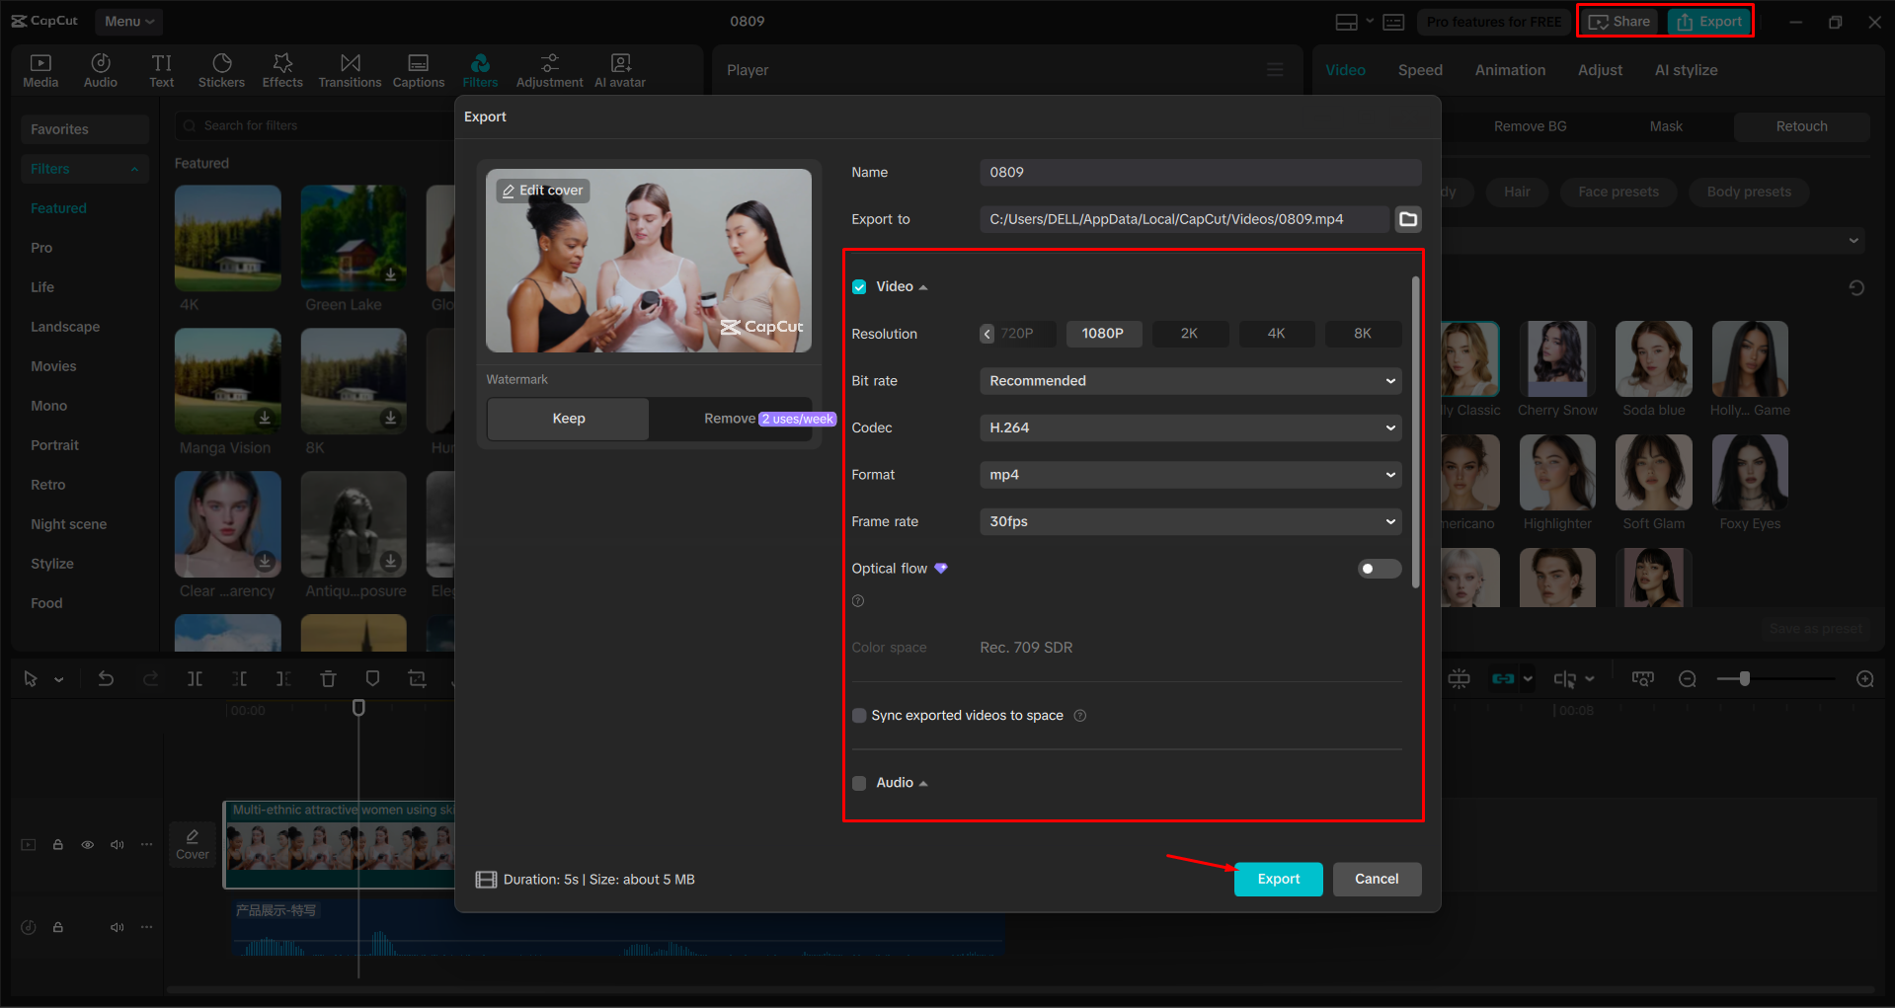Uncheck the Video export checkbox
This screenshot has height=1008, width=1895.
pos(858,286)
